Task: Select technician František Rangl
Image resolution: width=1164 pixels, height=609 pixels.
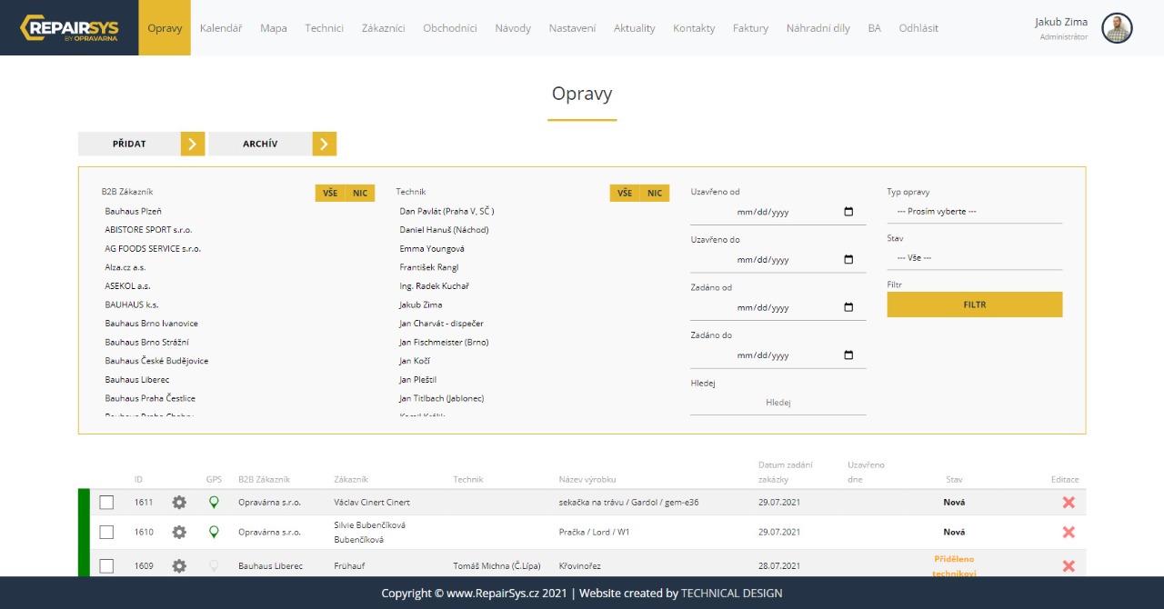Action: click(429, 267)
